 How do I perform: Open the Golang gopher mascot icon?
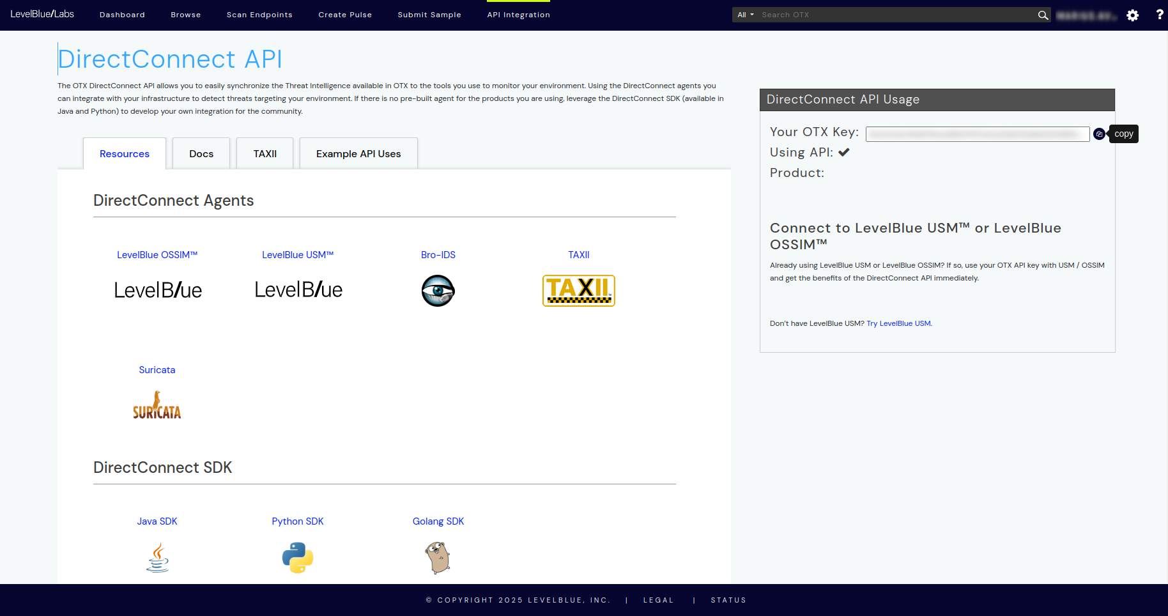click(438, 558)
